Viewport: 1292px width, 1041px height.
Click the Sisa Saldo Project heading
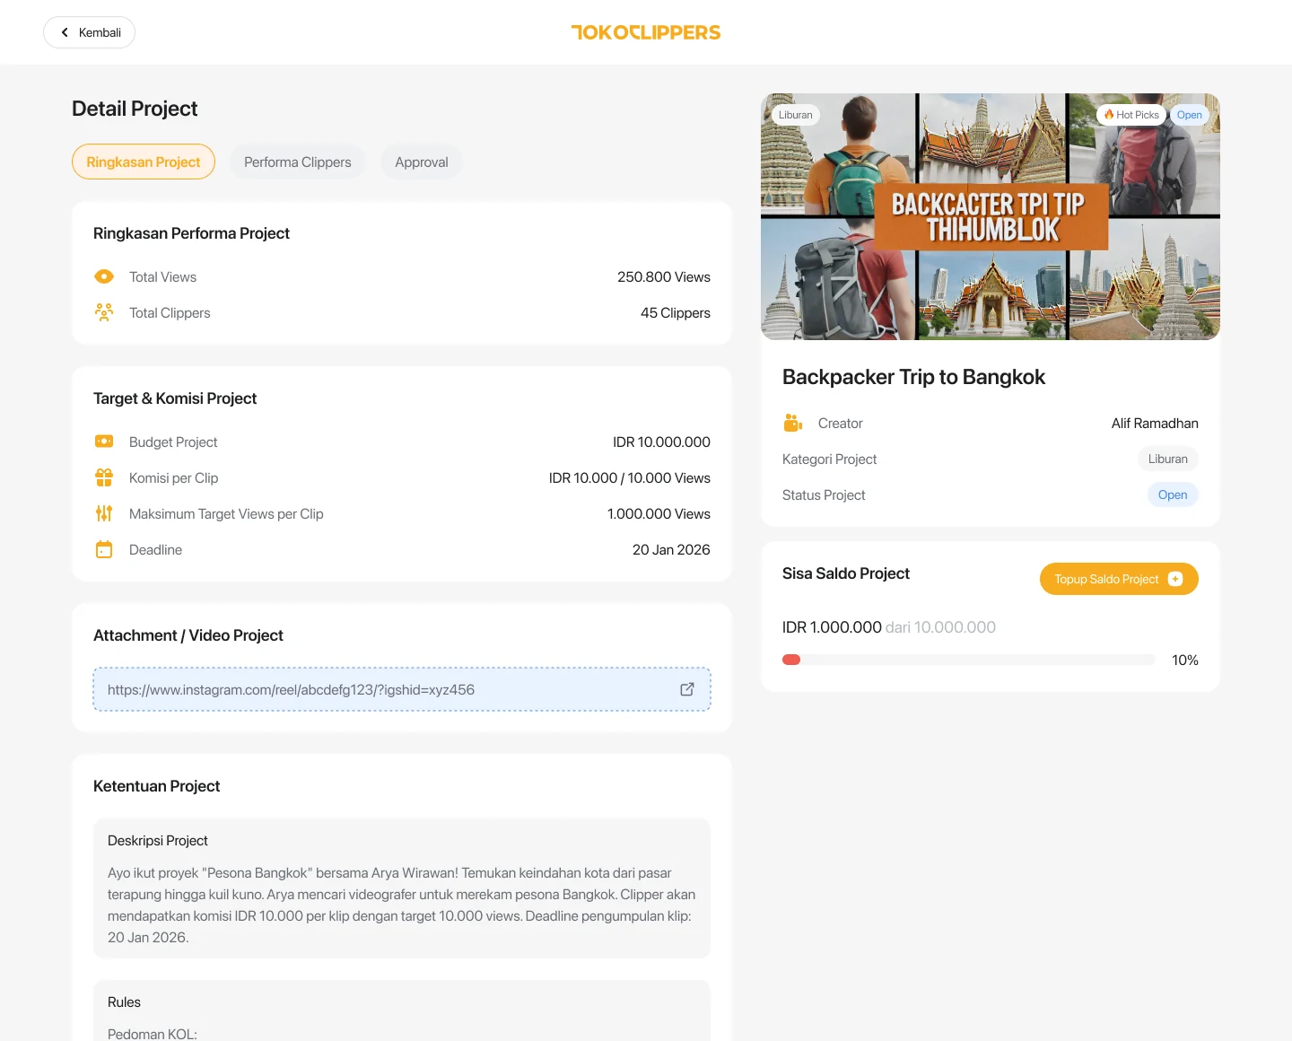click(846, 573)
